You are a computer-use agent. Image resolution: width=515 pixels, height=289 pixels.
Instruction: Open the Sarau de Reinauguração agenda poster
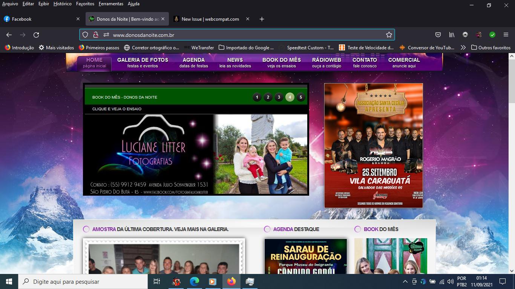(306, 256)
